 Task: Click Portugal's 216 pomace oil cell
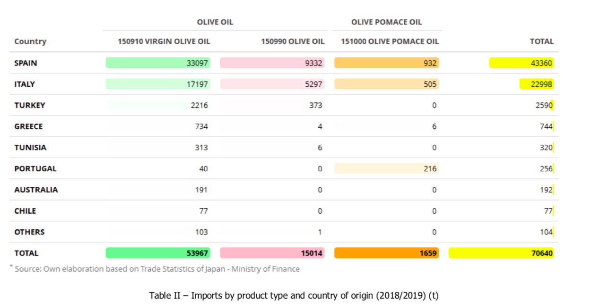386,168
